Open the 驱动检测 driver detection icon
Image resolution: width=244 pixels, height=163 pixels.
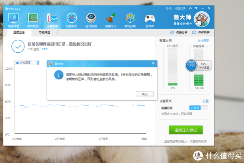[91, 20]
